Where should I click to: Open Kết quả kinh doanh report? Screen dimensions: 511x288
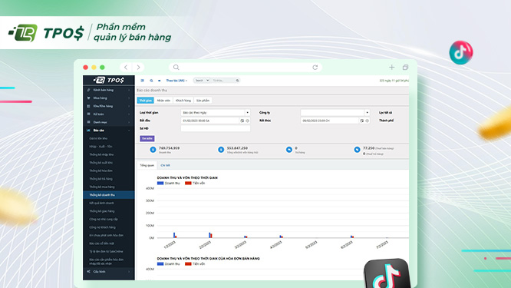pyautogui.click(x=102, y=203)
